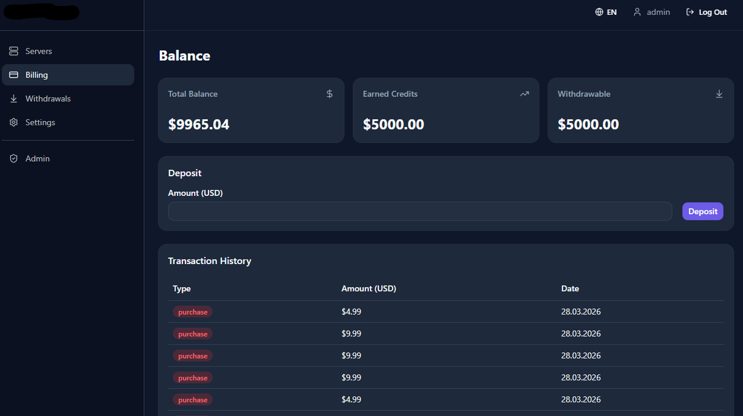Select the $4.99 transaction row dated 28.03.2026
743x416 pixels.
click(445, 312)
